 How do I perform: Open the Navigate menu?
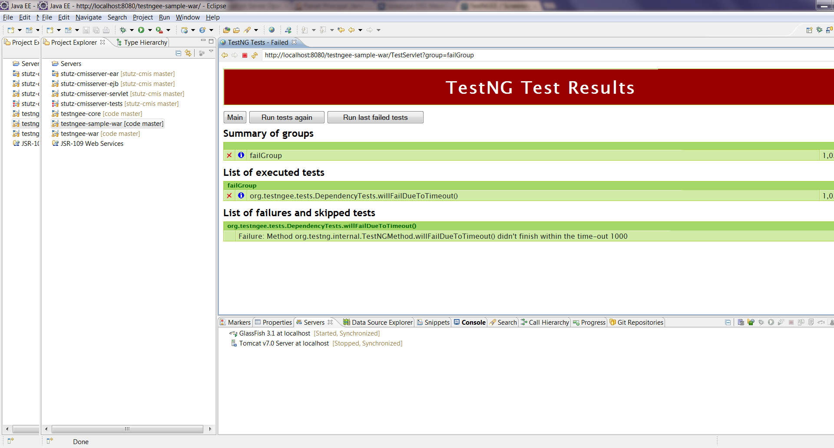[89, 17]
